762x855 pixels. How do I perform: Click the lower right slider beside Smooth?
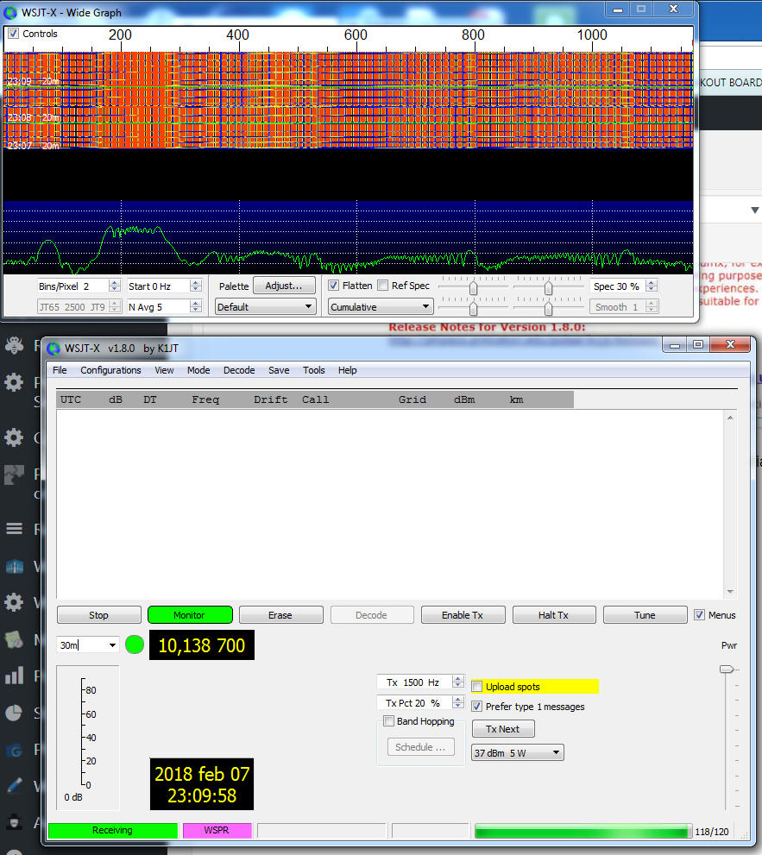(548, 308)
